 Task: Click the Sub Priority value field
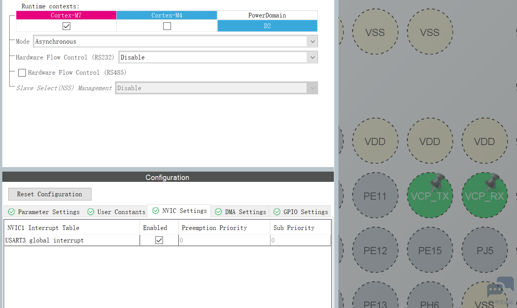tap(300, 240)
